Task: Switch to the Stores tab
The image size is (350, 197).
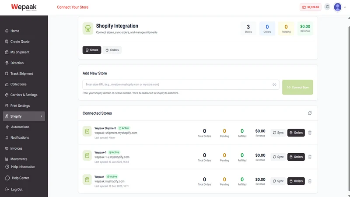Action: tap(92, 50)
